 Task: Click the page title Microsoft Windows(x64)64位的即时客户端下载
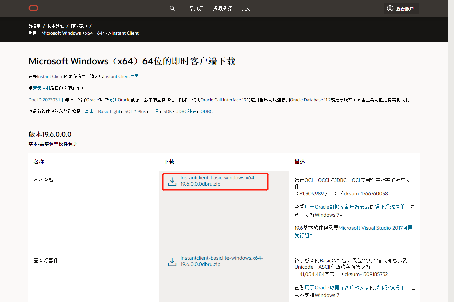point(132,61)
